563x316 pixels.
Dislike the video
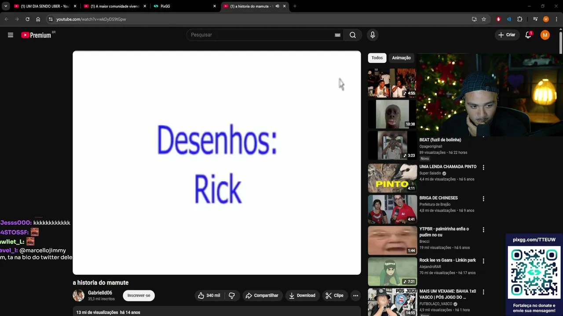(231, 295)
